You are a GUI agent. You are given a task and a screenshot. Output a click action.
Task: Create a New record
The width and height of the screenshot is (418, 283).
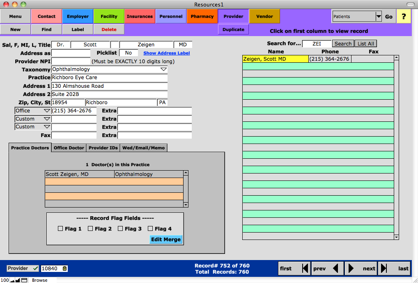[15, 29]
